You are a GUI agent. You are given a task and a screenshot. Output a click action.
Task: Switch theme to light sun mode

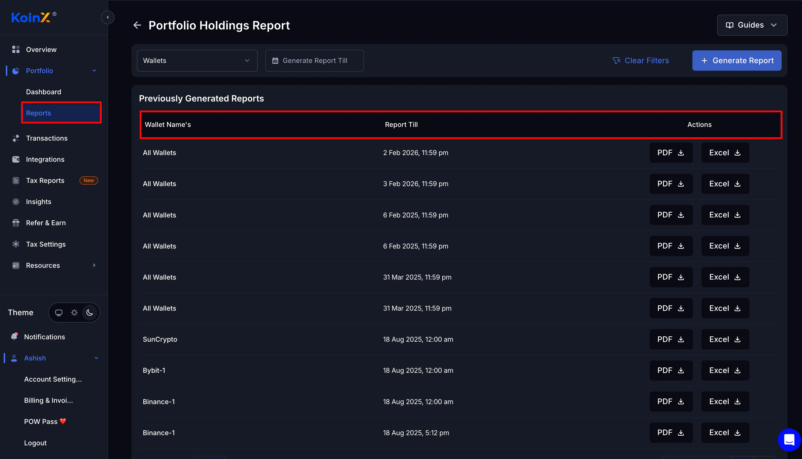(74, 313)
